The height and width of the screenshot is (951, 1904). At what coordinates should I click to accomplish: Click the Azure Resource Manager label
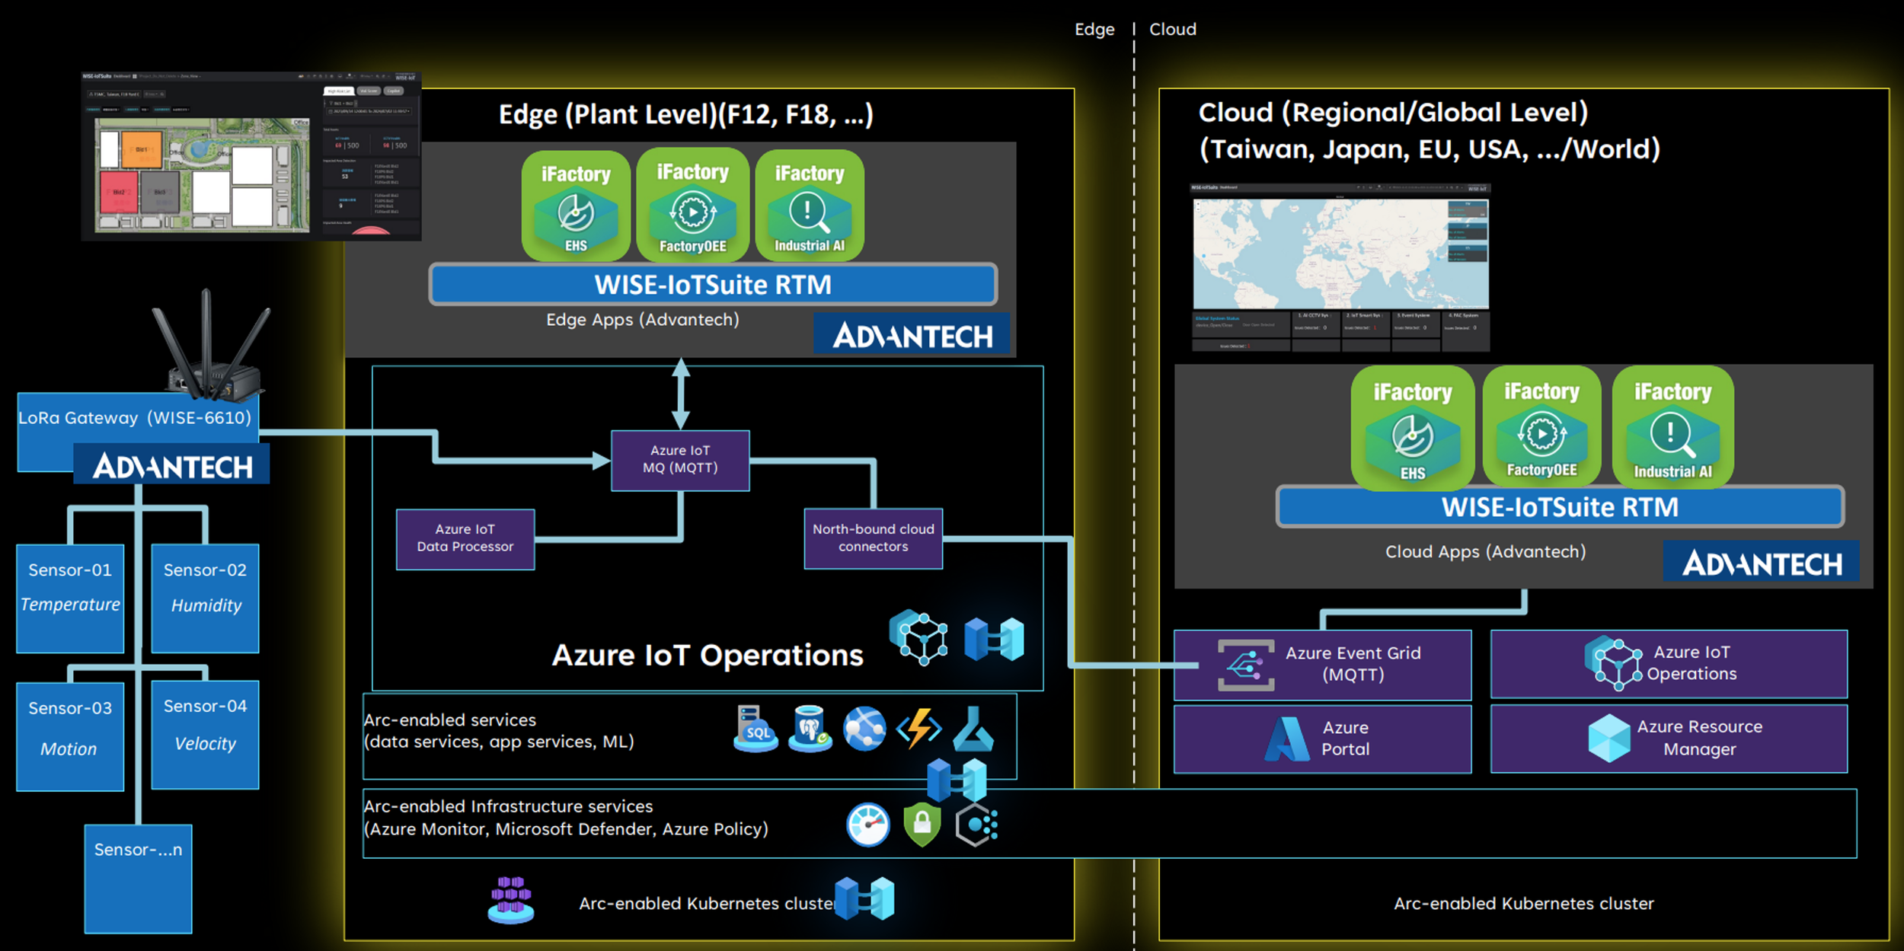point(1700,738)
